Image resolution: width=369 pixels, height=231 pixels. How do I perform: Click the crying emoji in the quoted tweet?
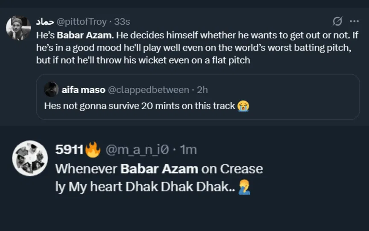(243, 105)
